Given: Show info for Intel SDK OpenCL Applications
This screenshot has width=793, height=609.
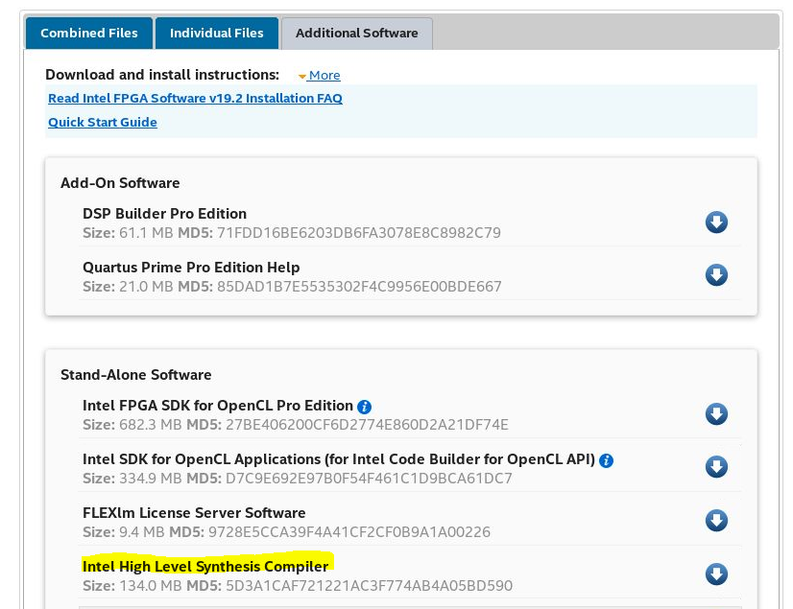Looking at the screenshot, I should click(x=606, y=460).
